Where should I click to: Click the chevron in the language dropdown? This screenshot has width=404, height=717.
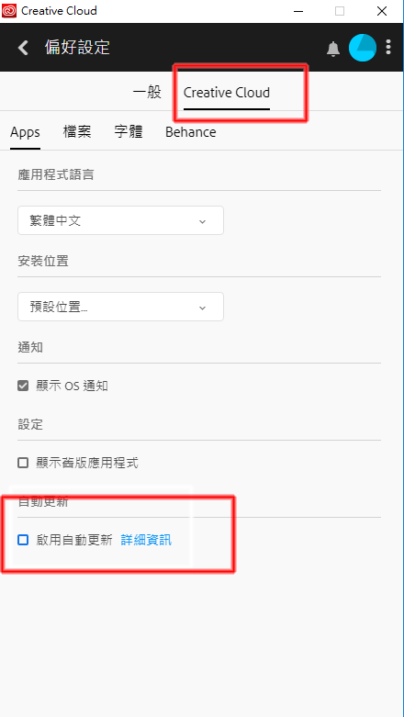pos(203,222)
